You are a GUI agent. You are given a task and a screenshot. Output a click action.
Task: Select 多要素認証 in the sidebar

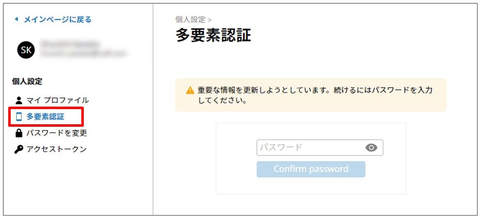pos(45,117)
